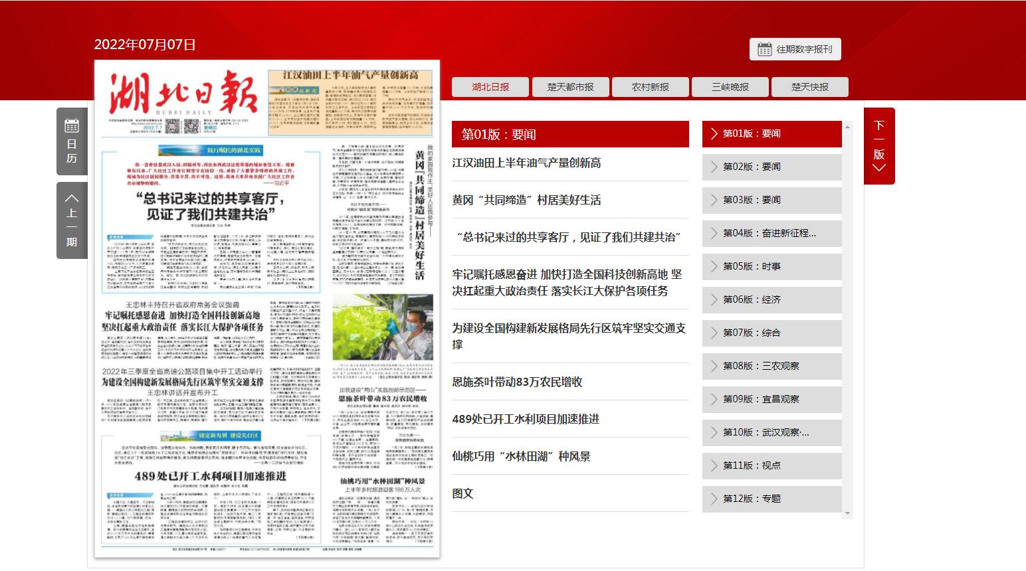Switch to the 三峡晚报 newspaper tab

click(x=730, y=87)
